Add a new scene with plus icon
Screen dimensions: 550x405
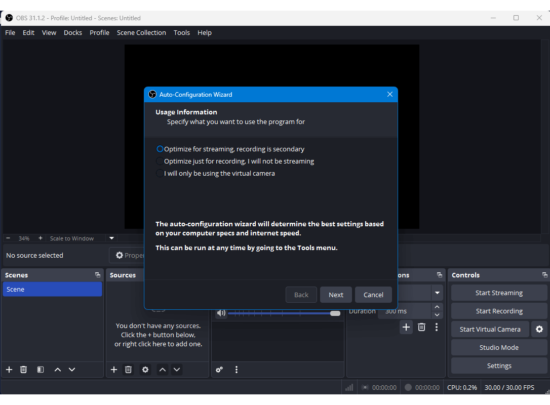point(9,370)
